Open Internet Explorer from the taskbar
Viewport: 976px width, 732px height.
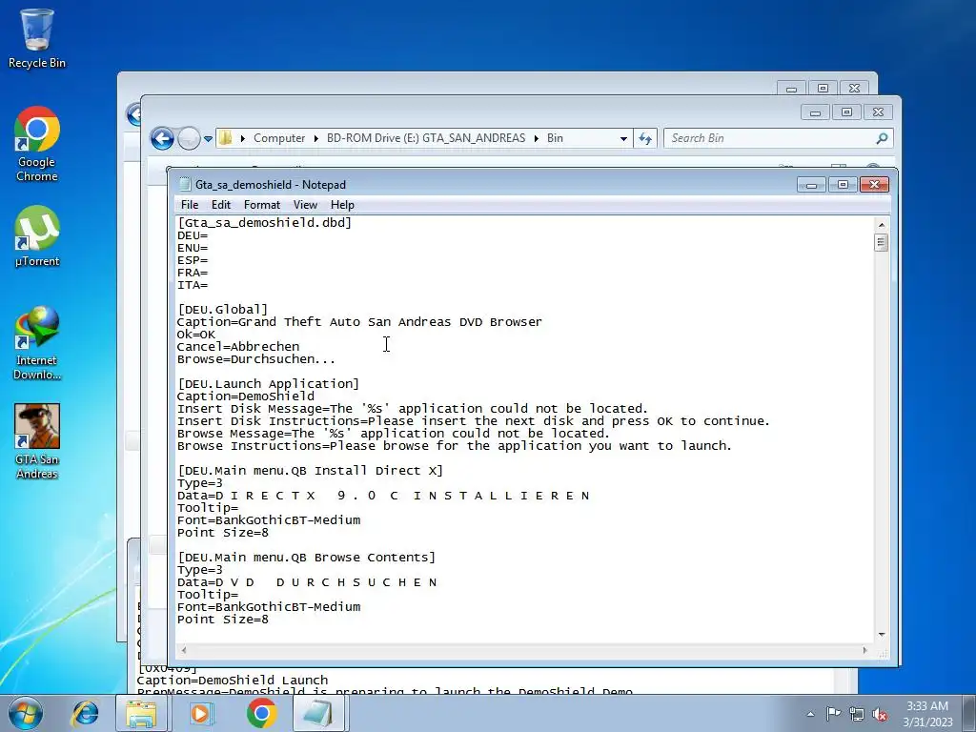85,713
